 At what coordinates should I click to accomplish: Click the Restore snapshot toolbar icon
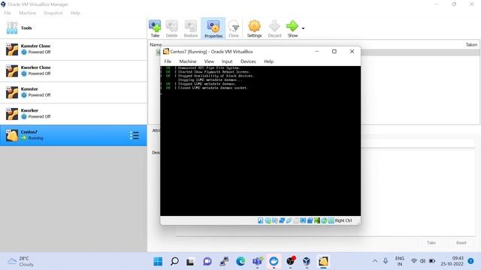190,28
